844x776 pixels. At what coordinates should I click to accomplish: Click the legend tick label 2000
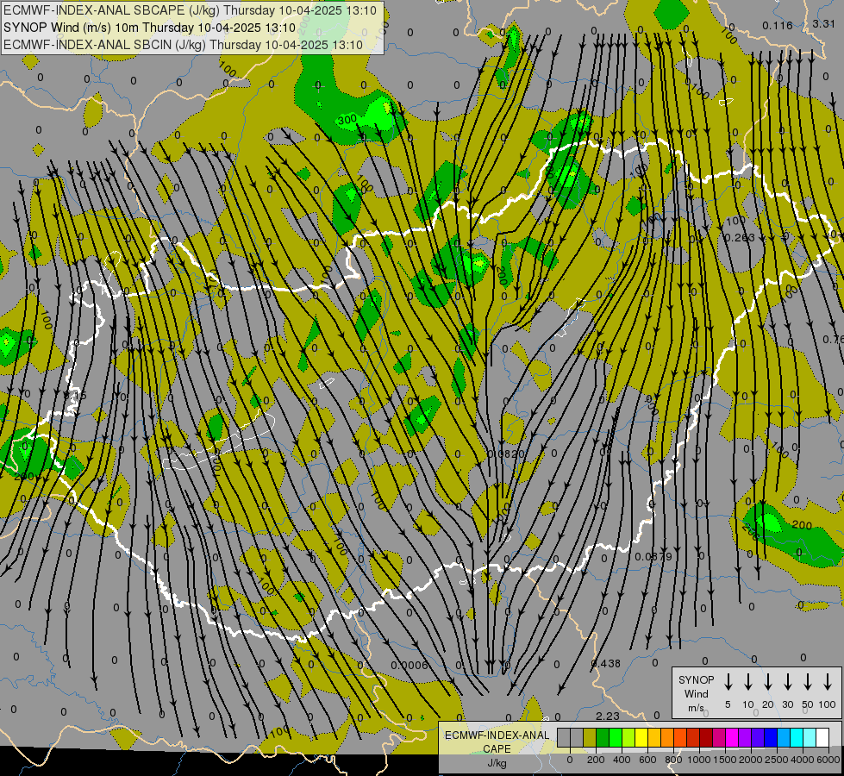[751, 760]
